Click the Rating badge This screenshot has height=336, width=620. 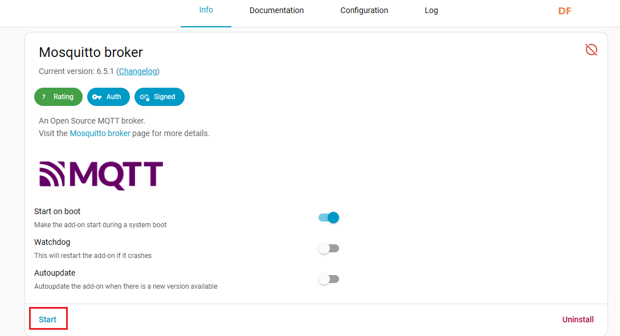(59, 97)
